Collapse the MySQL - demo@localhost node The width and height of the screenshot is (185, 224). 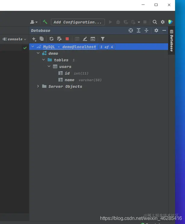point(33,47)
